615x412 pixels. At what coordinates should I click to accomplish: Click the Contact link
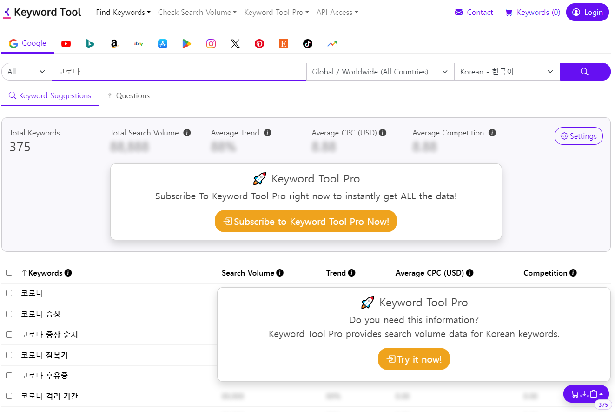click(474, 13)
